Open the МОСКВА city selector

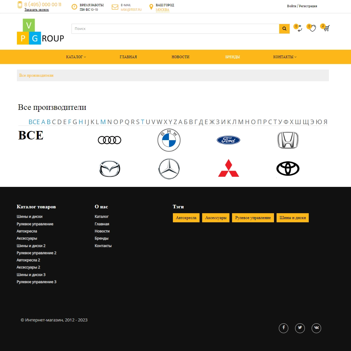162,10
